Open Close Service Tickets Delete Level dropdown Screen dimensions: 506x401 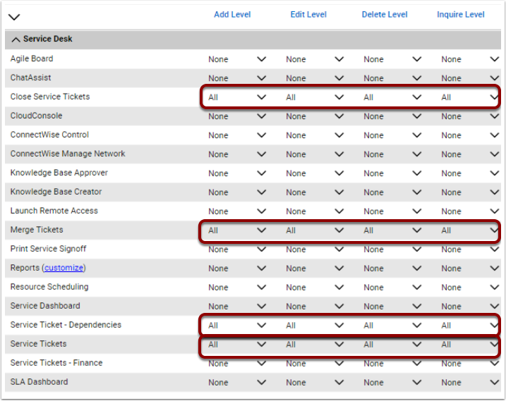pos(392,97)
